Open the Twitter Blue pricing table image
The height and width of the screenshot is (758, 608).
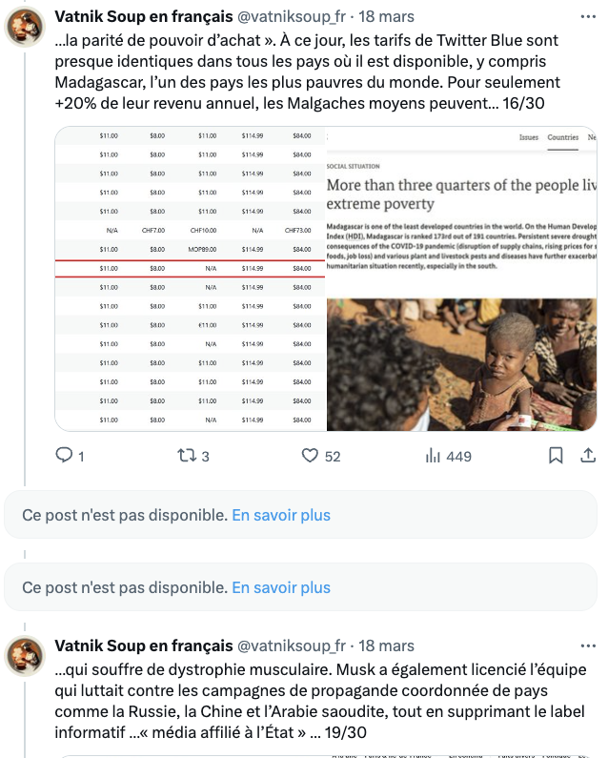191,278
